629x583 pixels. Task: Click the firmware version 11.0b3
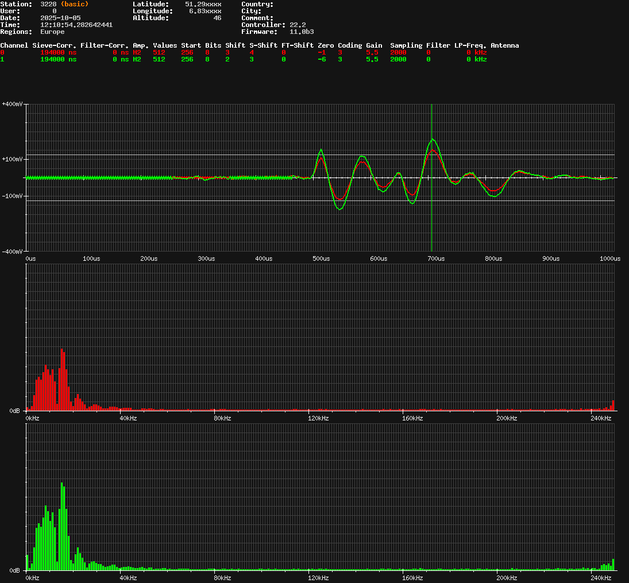pos(302,32)
